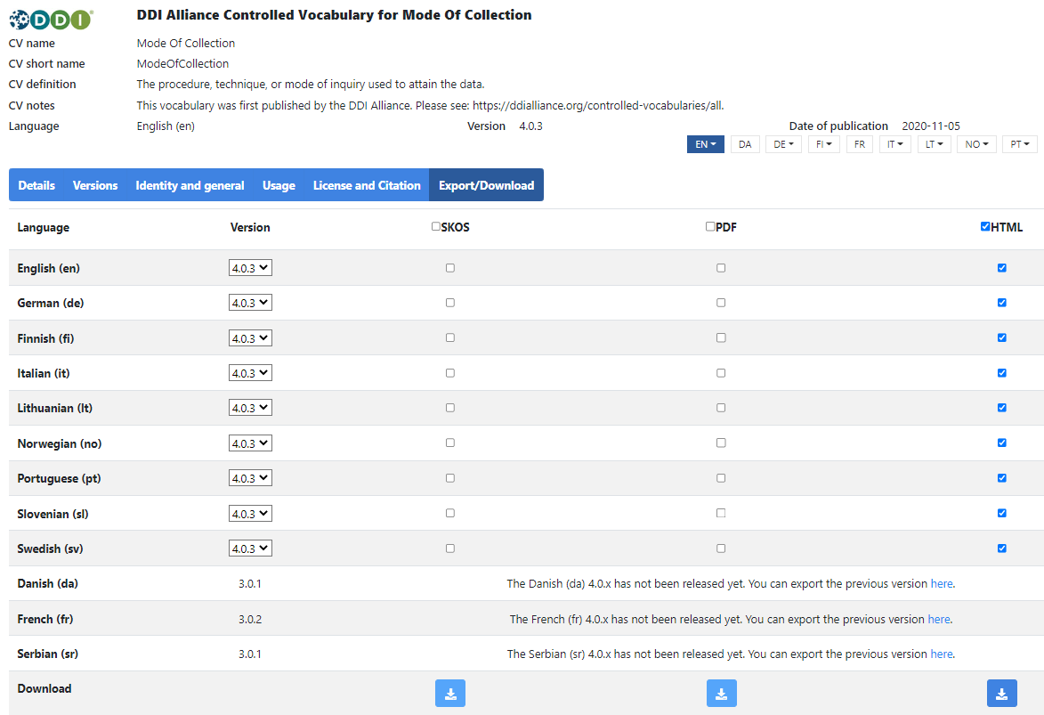The image size is (1044, 715).
Task: Select the FR language button
Action: point(860,144)
